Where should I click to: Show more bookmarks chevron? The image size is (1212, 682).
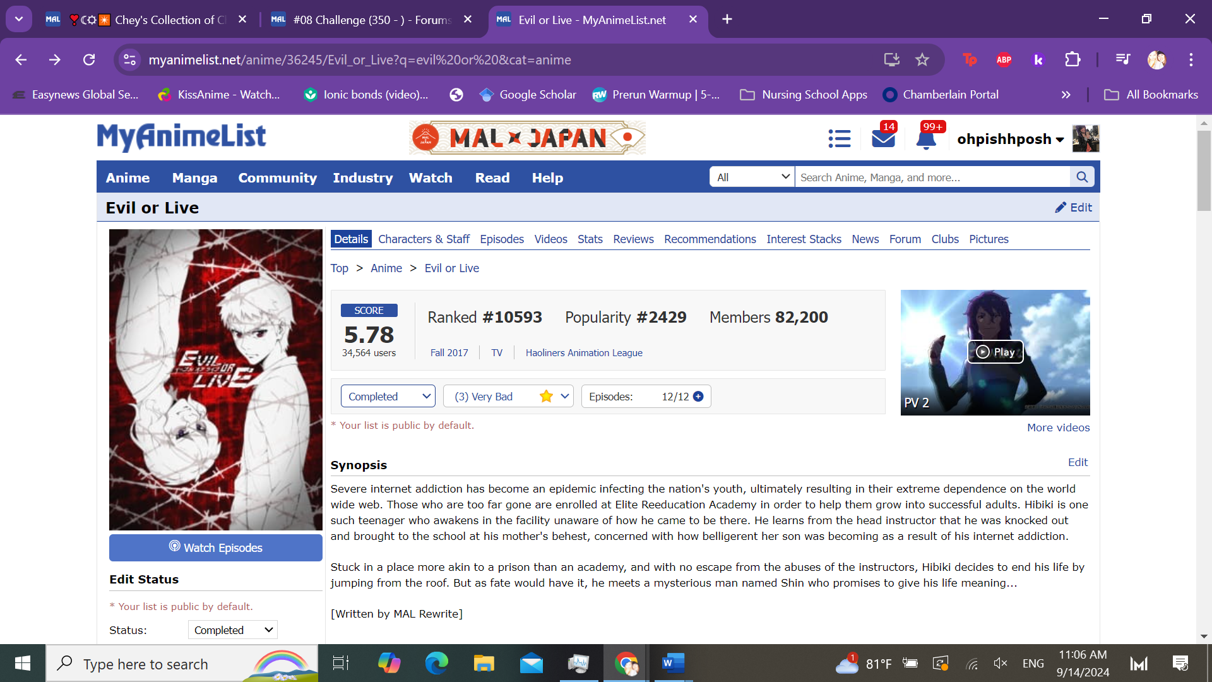click(1066, 95)
